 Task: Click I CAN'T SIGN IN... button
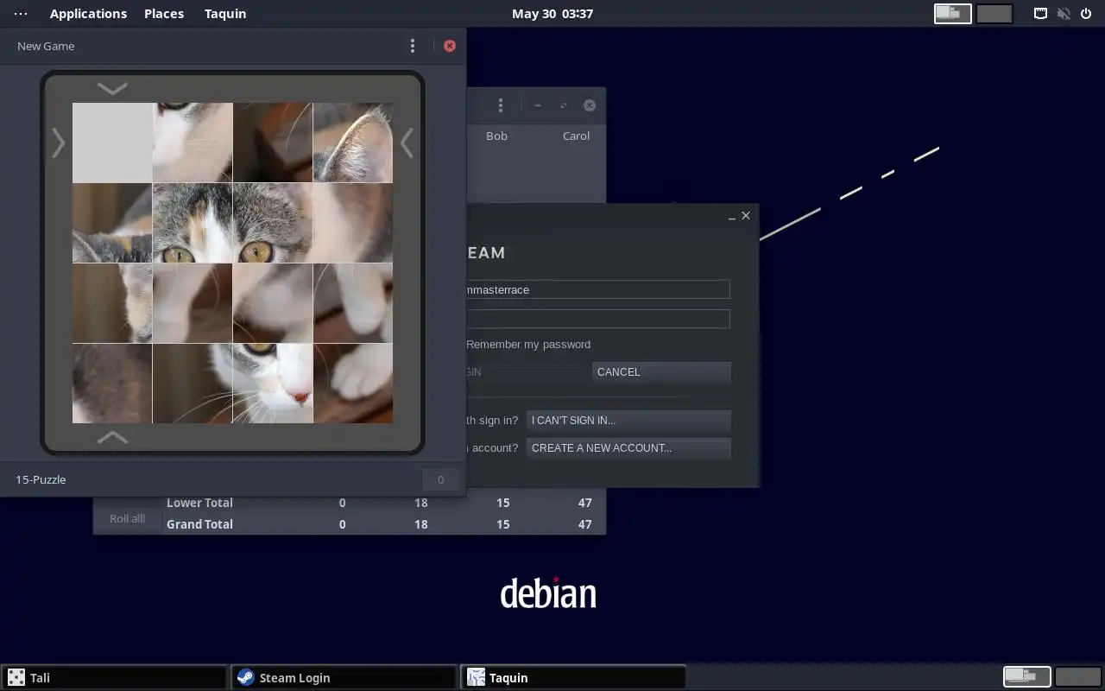tap(628, 421)
